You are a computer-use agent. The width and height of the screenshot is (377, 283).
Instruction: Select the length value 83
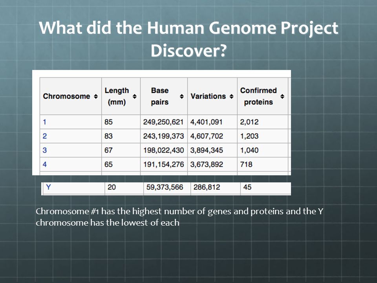108,136
